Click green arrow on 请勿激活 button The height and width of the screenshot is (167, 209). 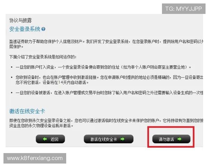(179, 139)
